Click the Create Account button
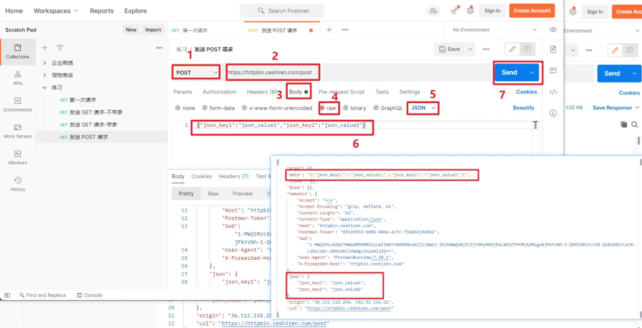This screenshot has width=642, height=328. 532,11
